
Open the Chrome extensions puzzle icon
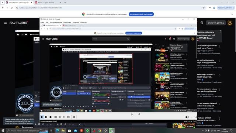209,8
